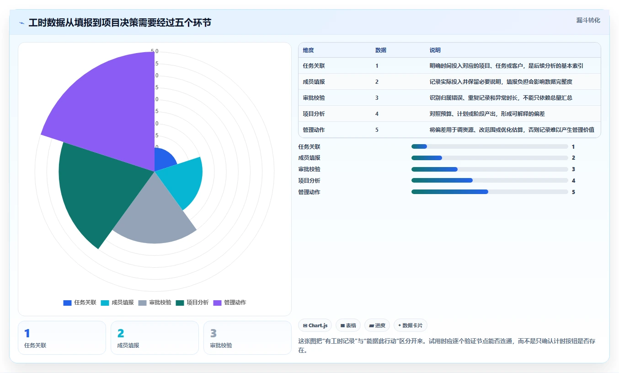Viewport: 619px width, 373px height.
Task: Open data card 1 任务关联
Action: pyautogui.click(x=62, y=338)
